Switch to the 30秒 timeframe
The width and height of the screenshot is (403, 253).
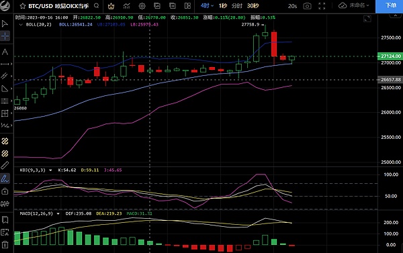pos(253,5)
